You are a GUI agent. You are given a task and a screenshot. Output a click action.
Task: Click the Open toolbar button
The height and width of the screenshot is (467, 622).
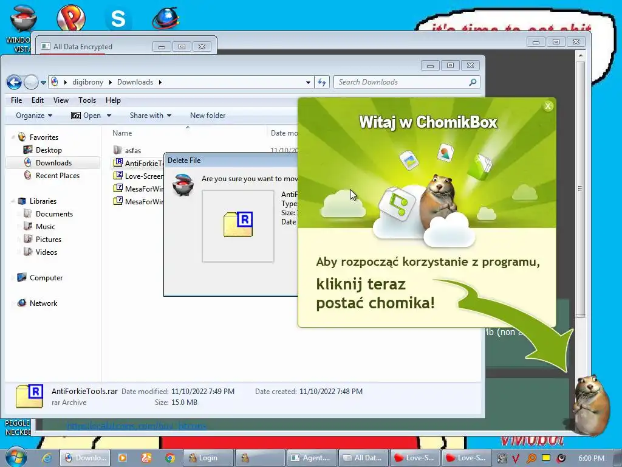86,116
